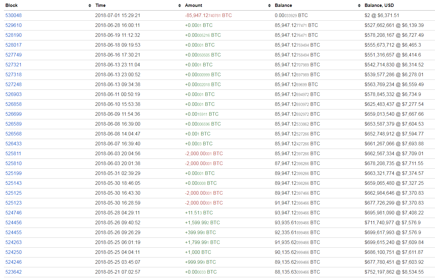435x279 pixels.
Task: Open block 524456 link
Action: click(13, 223)
